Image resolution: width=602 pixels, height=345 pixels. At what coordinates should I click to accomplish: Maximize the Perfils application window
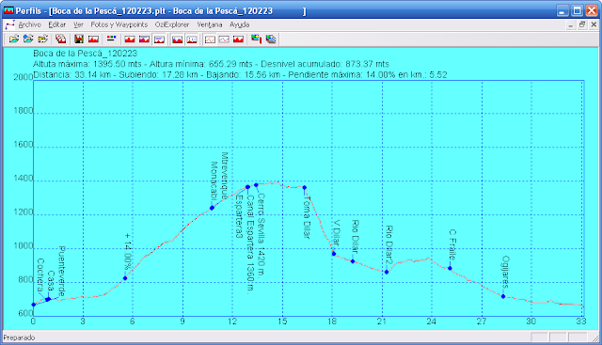(577, 10)
